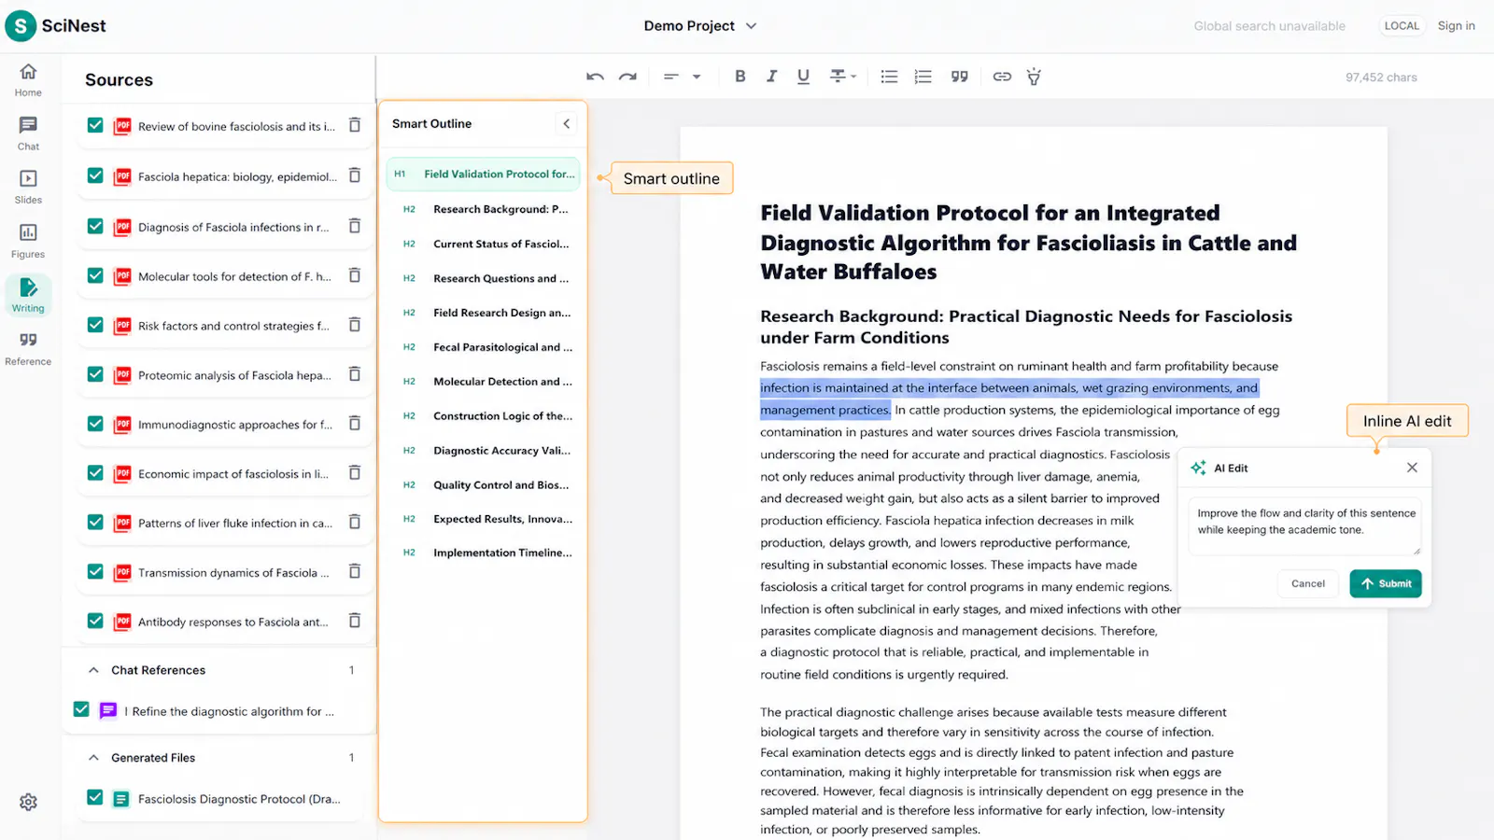Click the '97,452 chars' character count
This screenshot has height=840, width=1494.
[x=1381, y=77]
